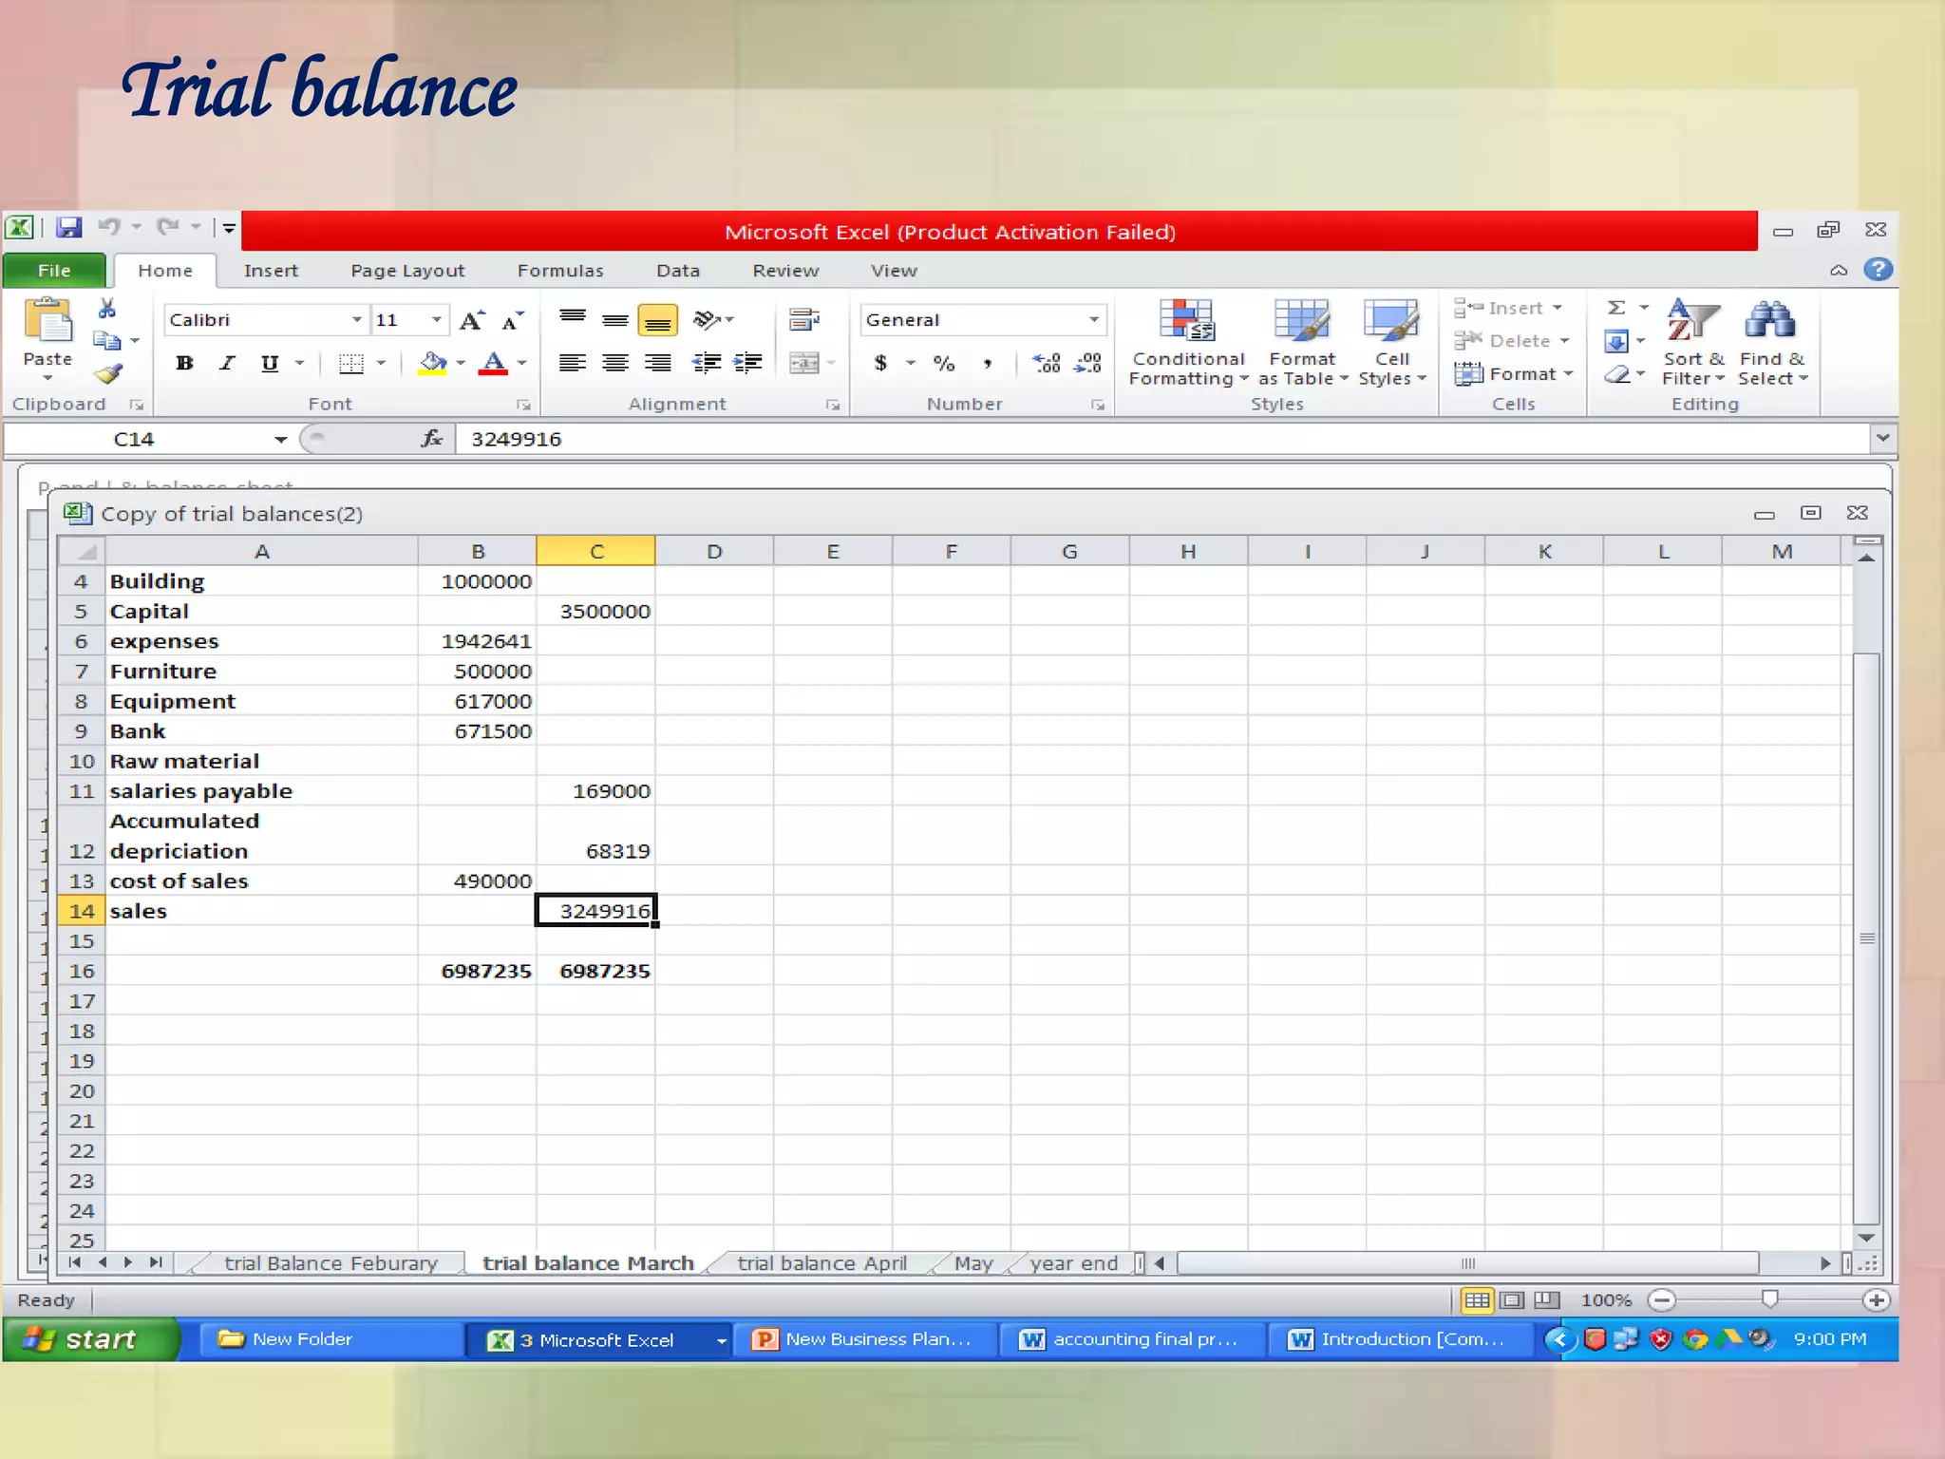The height and width of the screenshot is (1459, 1945).
Task: Open the General number format dropdown
Action: click(x=1094, y=320)
